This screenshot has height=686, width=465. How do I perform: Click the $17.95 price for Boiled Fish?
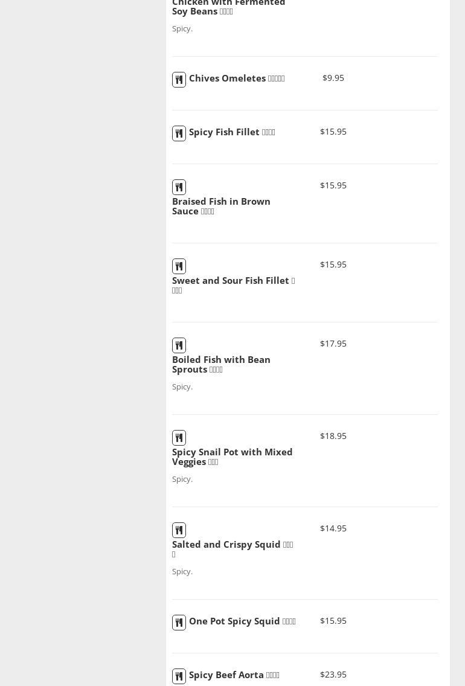coord(333,344)
